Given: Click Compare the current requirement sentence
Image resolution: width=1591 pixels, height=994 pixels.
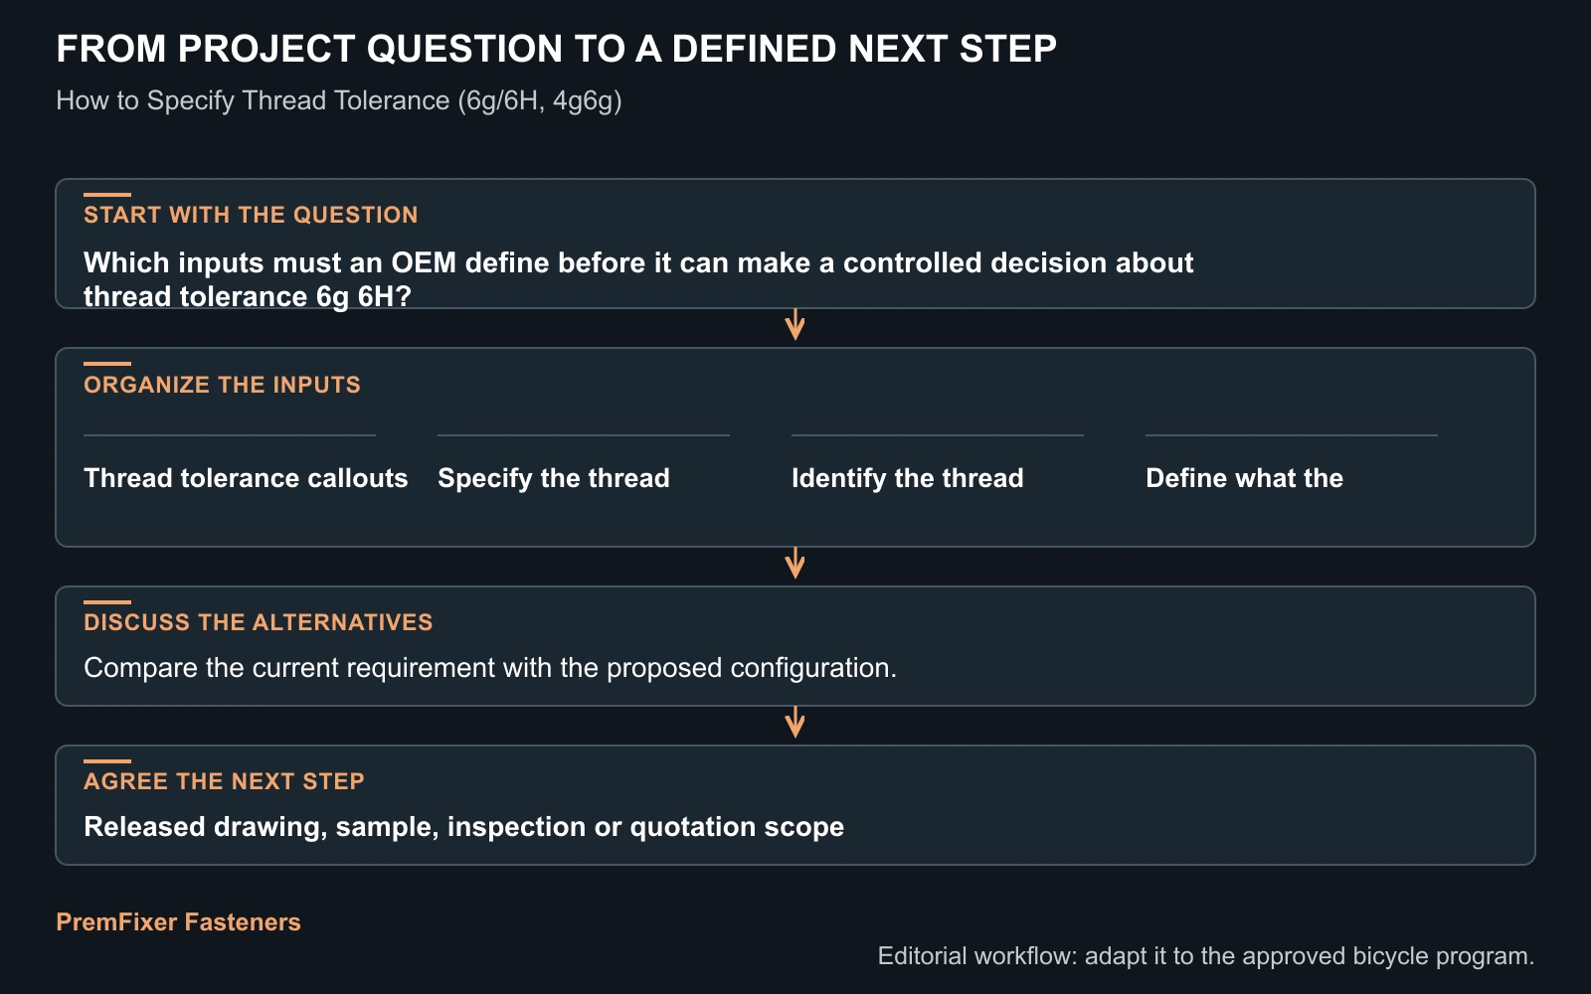Looking at the screenshot, I should point(490,668).
